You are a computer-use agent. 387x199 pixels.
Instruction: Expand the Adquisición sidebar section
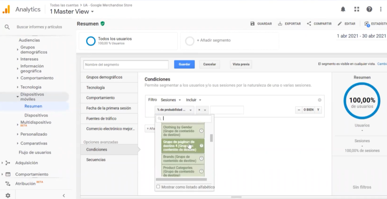coord(26,163)
